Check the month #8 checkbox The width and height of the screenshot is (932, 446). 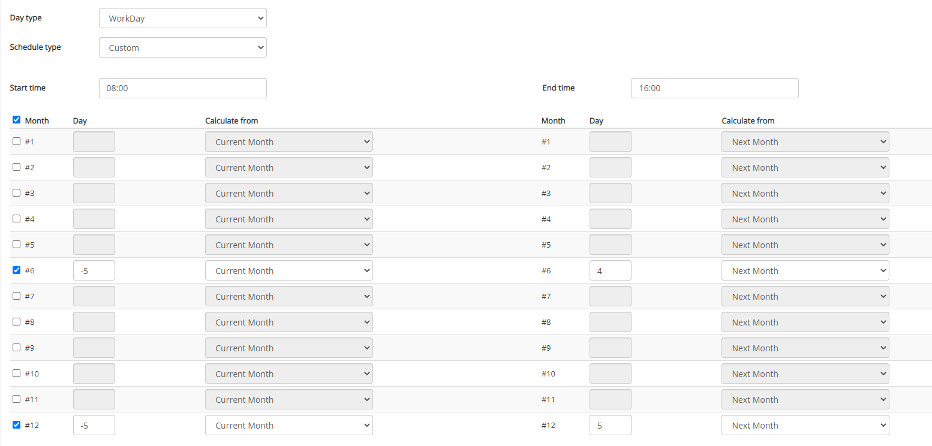(16, 322)
